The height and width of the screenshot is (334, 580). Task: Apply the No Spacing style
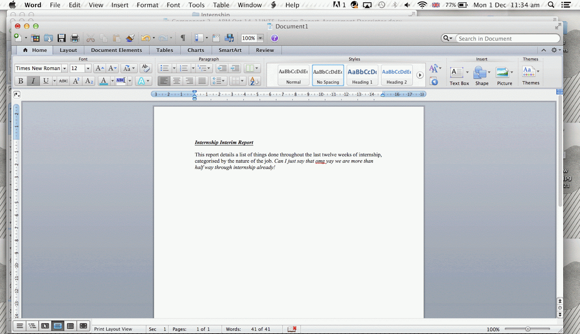click(x=328, y=76)
